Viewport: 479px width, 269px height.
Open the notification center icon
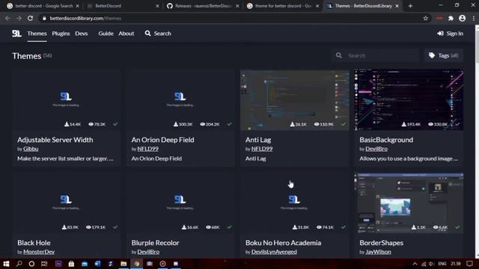(x=470, y=264)
